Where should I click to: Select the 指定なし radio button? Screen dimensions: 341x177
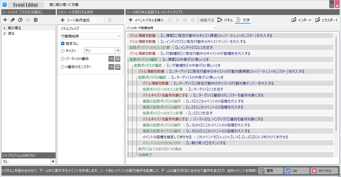[63, 43]
